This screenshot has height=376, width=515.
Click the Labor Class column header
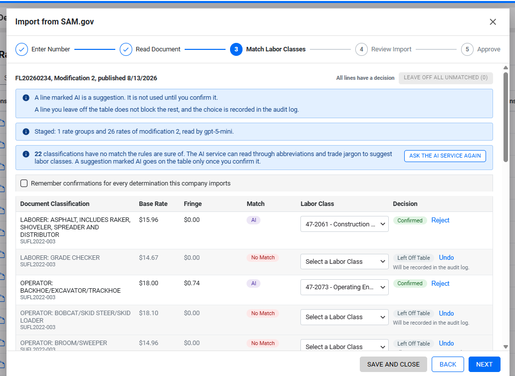click(x=317, y=204)
